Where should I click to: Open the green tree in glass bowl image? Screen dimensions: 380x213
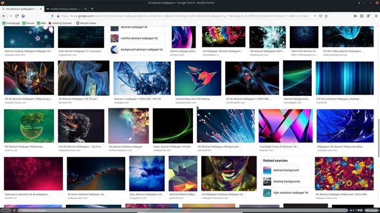click(x=29, y=126)
